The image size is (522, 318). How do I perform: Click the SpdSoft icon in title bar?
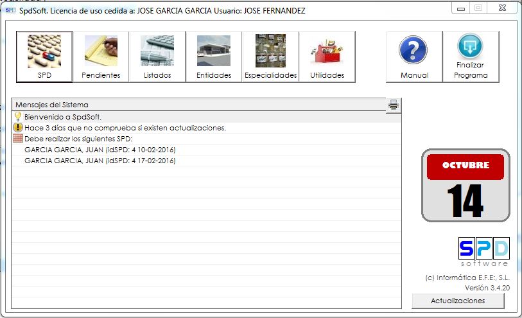pyautogui.click(x=10, y=11)
